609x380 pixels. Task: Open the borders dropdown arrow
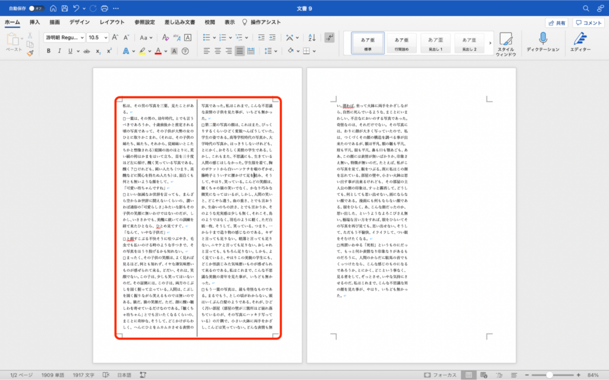tap(314, 51)
